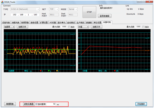Open the TYPE device dropdown
This screenshot has height=108, width=154.
[x=25, y=9]
